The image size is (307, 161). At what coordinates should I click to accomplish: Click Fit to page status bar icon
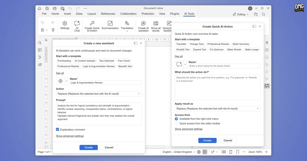[231, 152]
